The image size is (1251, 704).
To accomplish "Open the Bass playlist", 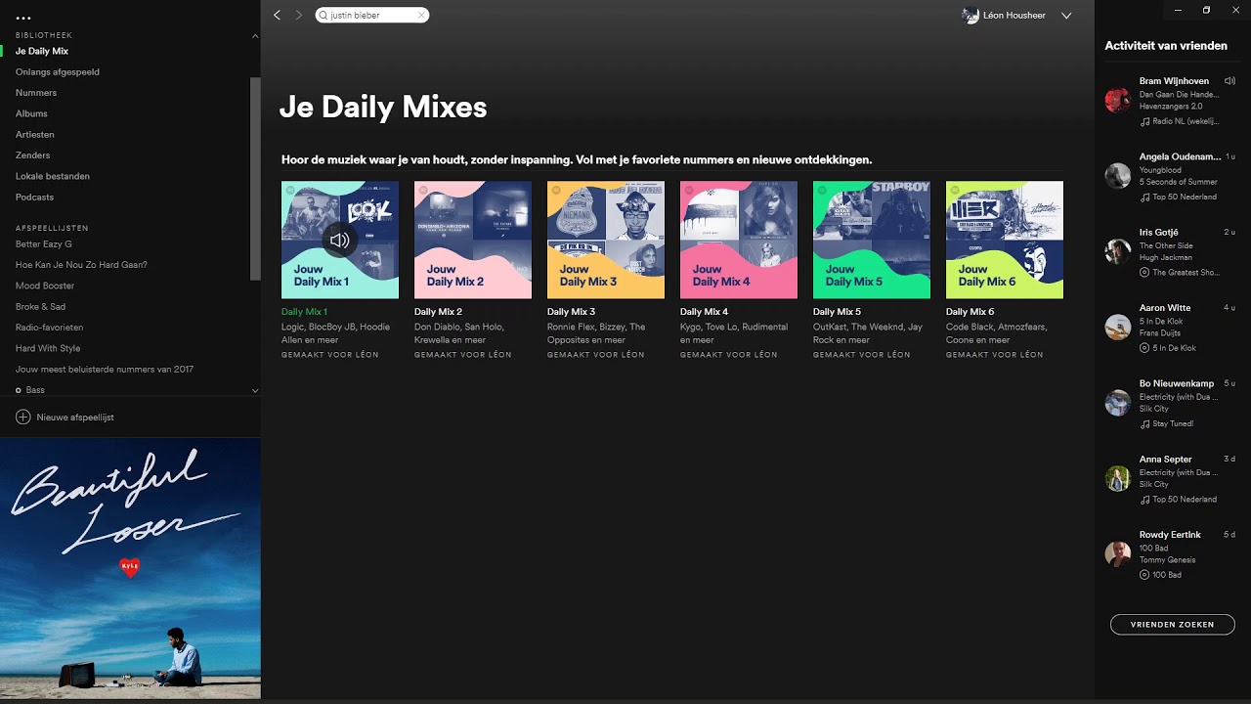I will (x=35, y=390).
